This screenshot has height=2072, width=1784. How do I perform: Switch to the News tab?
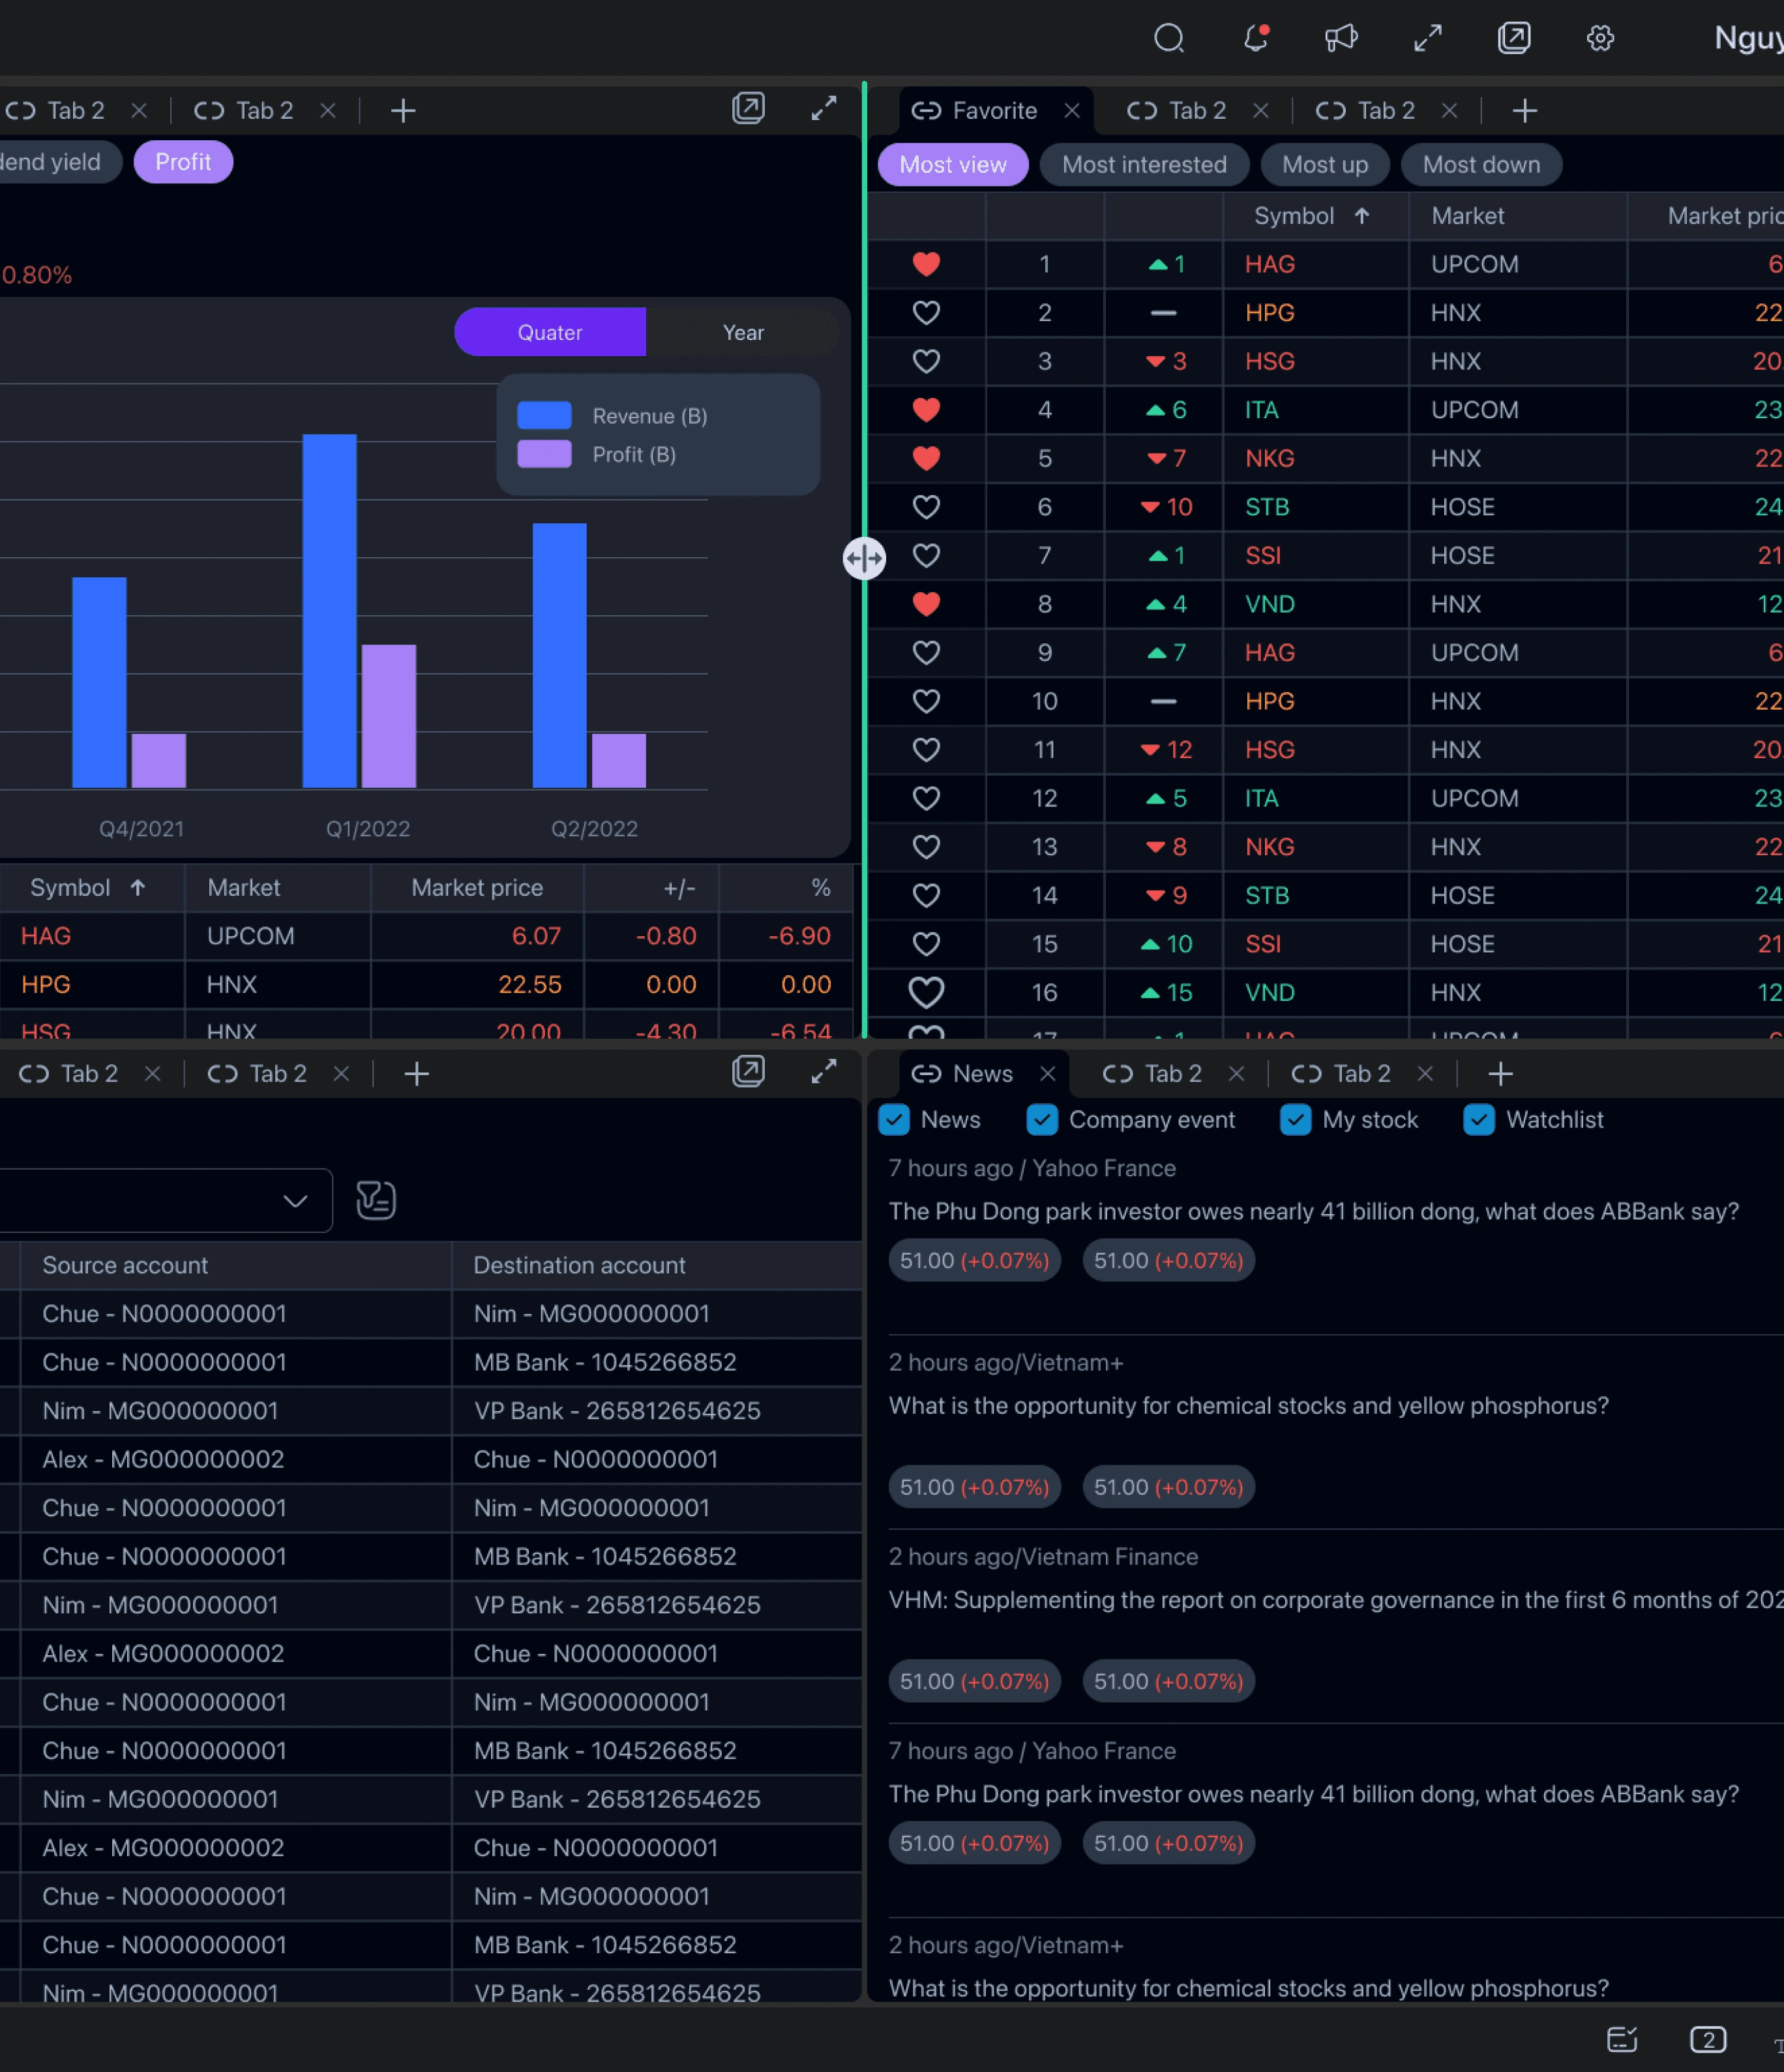pos(981,1073)
